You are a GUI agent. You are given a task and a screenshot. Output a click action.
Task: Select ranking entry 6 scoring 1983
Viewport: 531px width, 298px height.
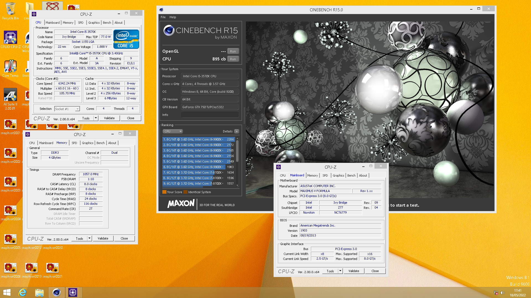199,167
